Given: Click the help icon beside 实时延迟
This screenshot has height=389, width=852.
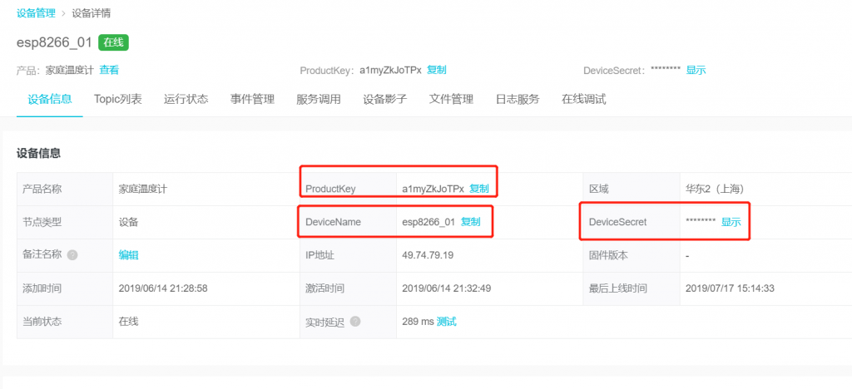Looking at the screenshot, I should (x=355, y=321).
